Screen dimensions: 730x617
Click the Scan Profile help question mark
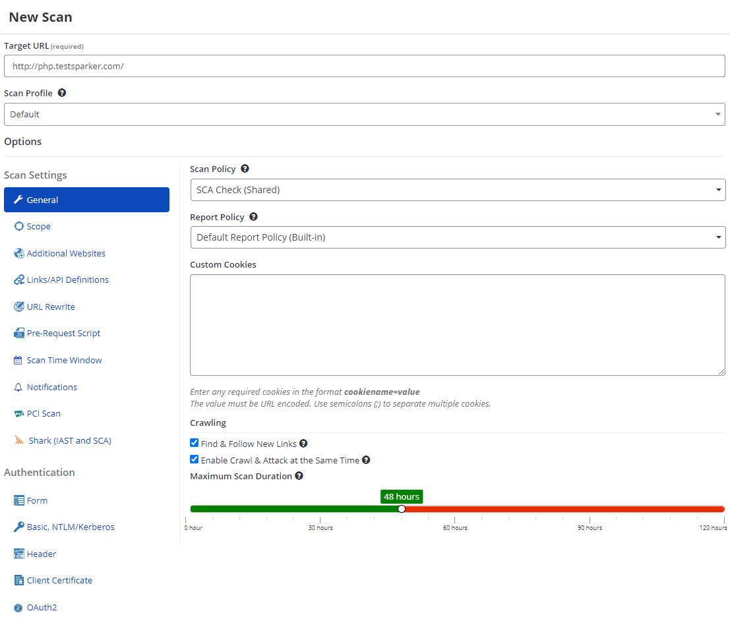(x=61, y=92)
